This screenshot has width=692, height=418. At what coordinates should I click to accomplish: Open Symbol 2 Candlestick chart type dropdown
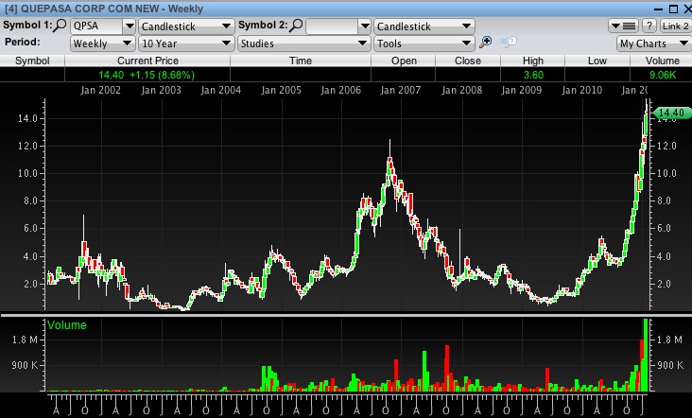[x=424, y=26]
